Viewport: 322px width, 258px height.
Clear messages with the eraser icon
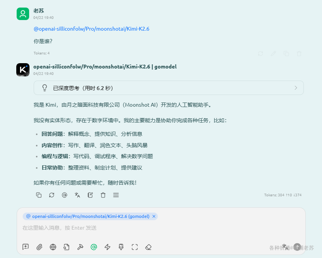(148, 247)
